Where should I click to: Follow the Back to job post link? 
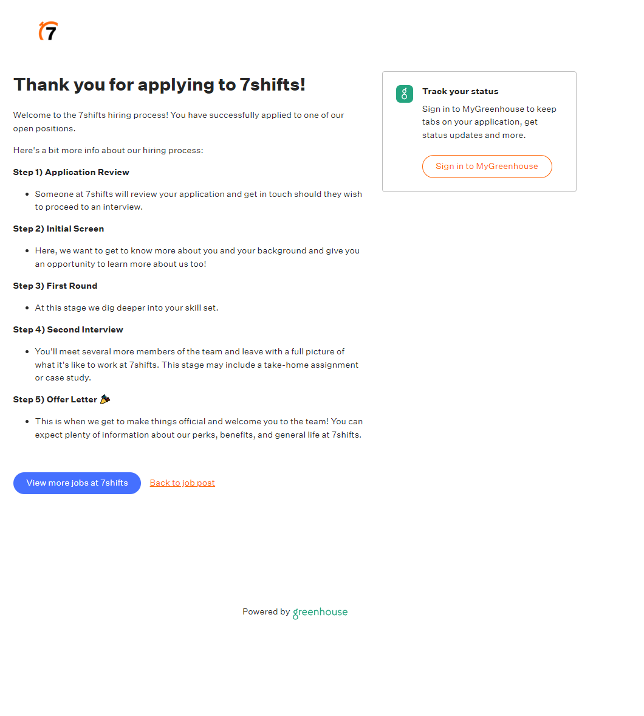coord(182,483)
